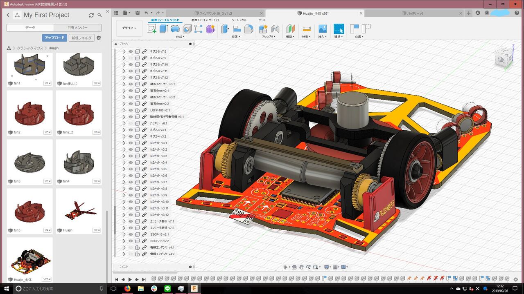Select the Pan hand tool in navigation bar
The image size is (524, 294).
[x=301, y=267]
